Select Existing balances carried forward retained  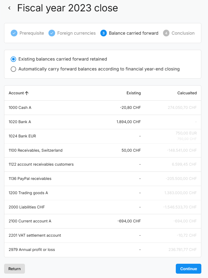coord(13,59)
